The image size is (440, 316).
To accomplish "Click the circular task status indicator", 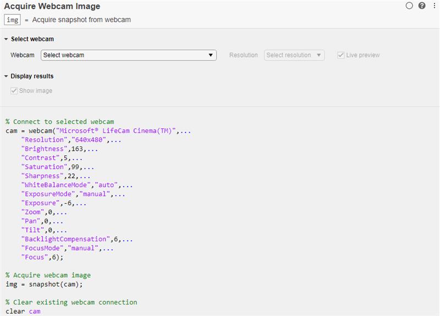I will (x=409, y=6).
